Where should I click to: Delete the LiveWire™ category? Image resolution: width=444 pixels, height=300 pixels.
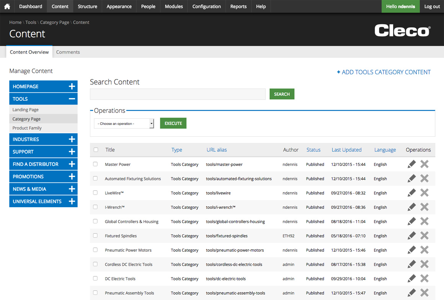click(x=424, y=193)
